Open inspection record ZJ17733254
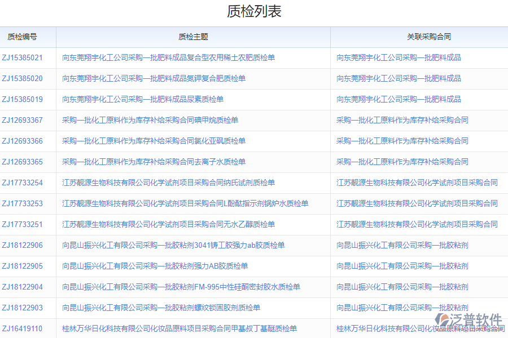Viewport: 508px width, 338px height. click(x=23, y=183)
